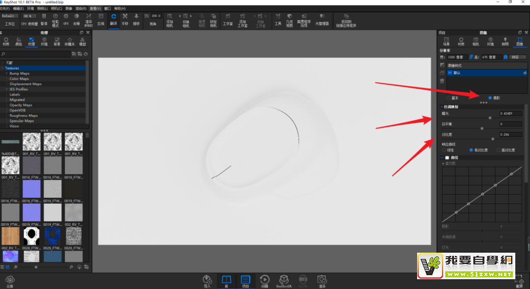Image resolution: width=530 pixels, height=289 pixels.
Task: Click the 动画 (Animation) bottom bar icon
Action: click(x=265, y=280)
